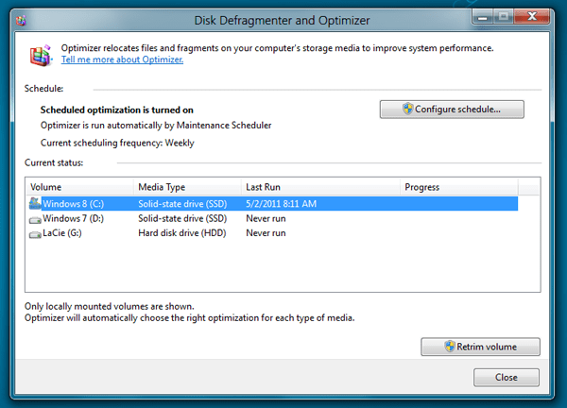Click the LaCie (G:) drive icon
The image size is (567, 408).
click(35, 233)
